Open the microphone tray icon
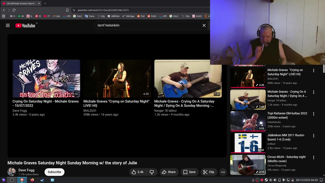Screen dimensions: 325x183 pyautogui.click(x=284, y=180)
